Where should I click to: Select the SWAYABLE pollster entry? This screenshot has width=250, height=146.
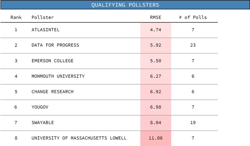43,123
